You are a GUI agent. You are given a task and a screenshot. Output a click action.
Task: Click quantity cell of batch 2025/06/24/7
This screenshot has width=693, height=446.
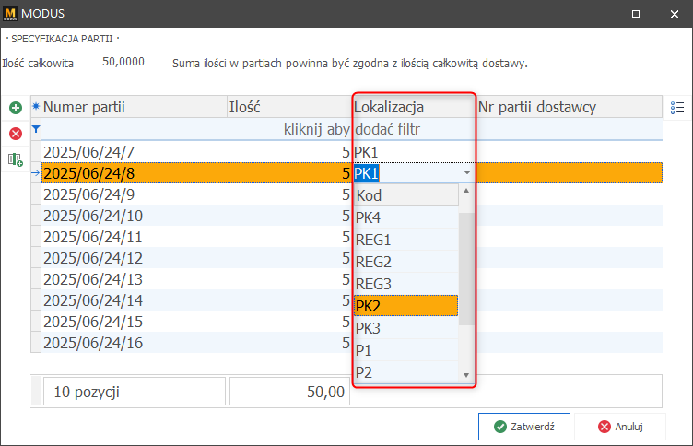289,152
